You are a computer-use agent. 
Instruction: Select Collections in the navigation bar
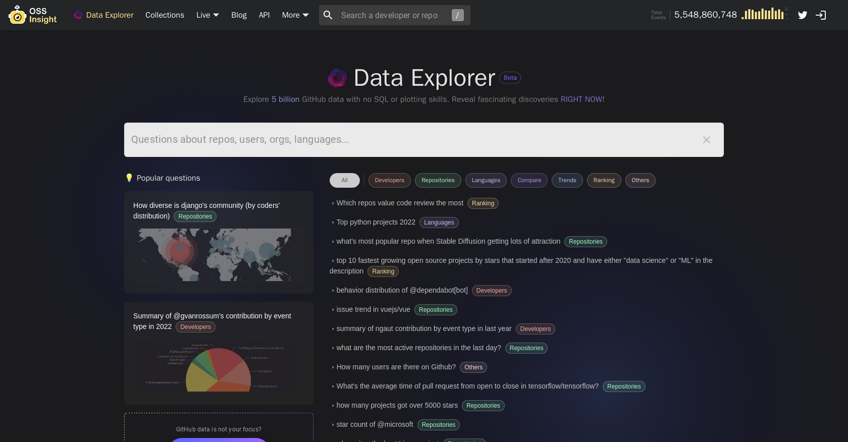[x=165, y=15]
